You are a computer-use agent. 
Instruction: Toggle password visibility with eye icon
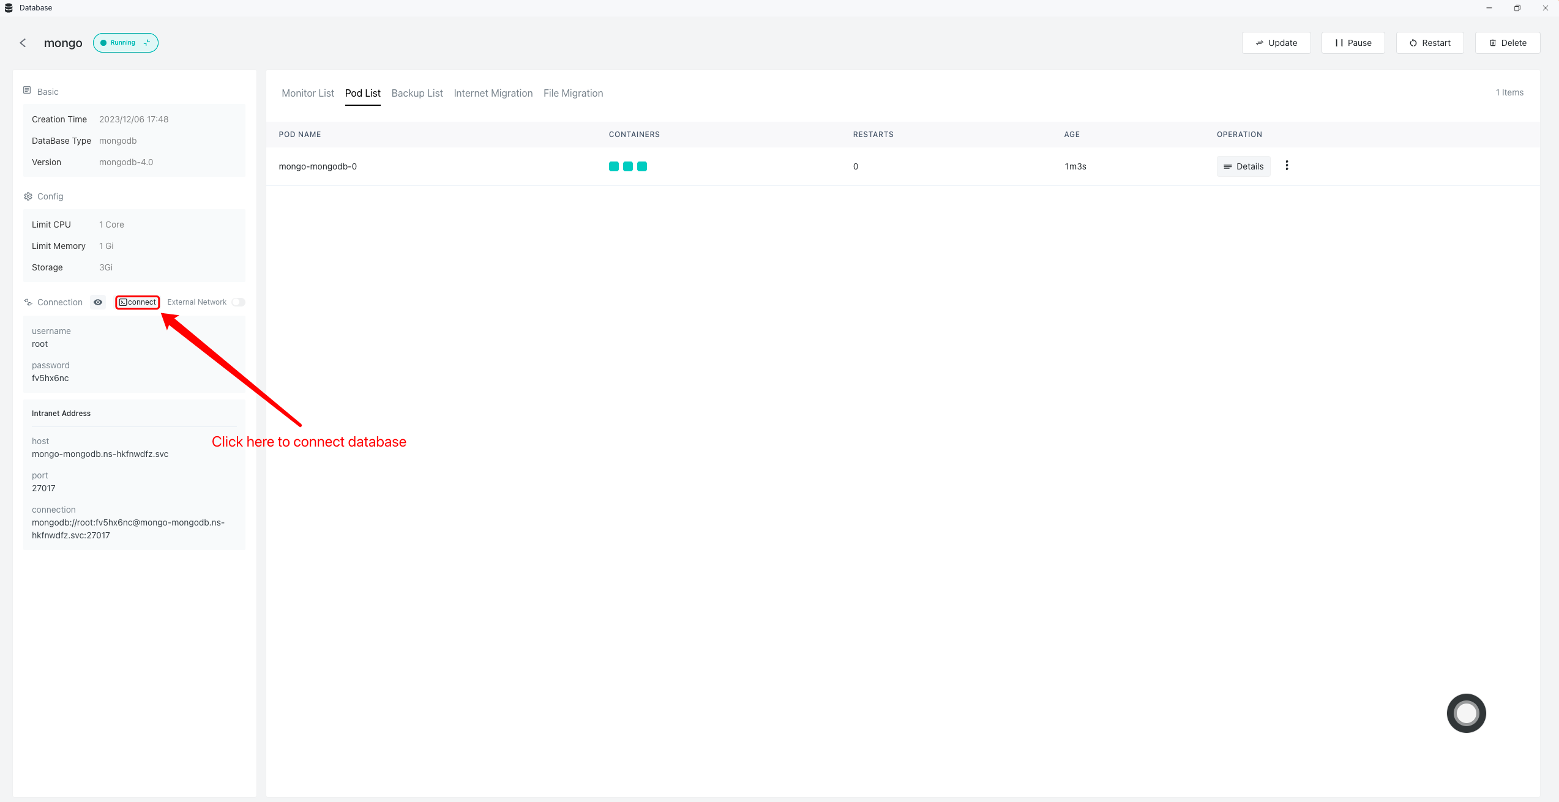[98, 302]
